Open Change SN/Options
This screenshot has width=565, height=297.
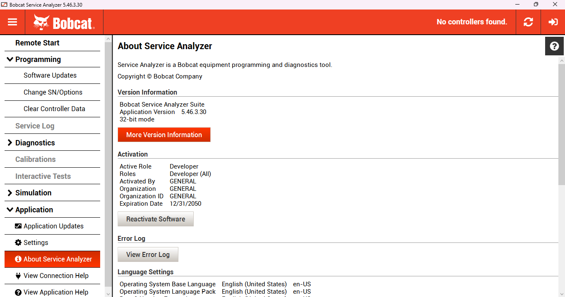click(x=52, y=92)
